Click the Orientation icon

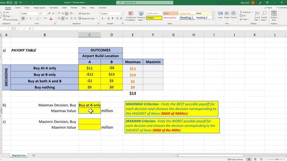coord(71,13)
